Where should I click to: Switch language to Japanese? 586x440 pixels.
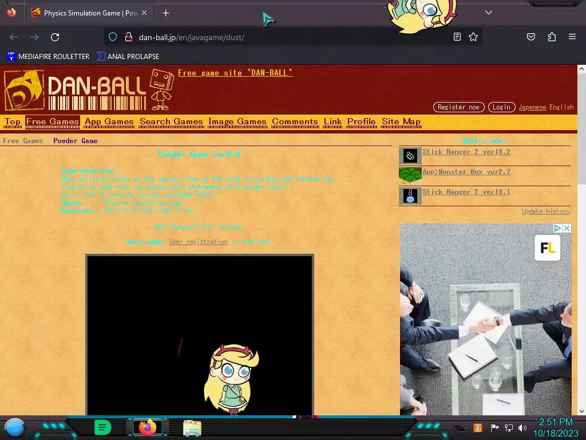click(532, 107)
